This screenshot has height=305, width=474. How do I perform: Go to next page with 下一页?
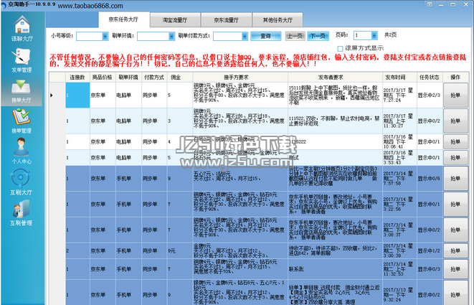(318, 37)
